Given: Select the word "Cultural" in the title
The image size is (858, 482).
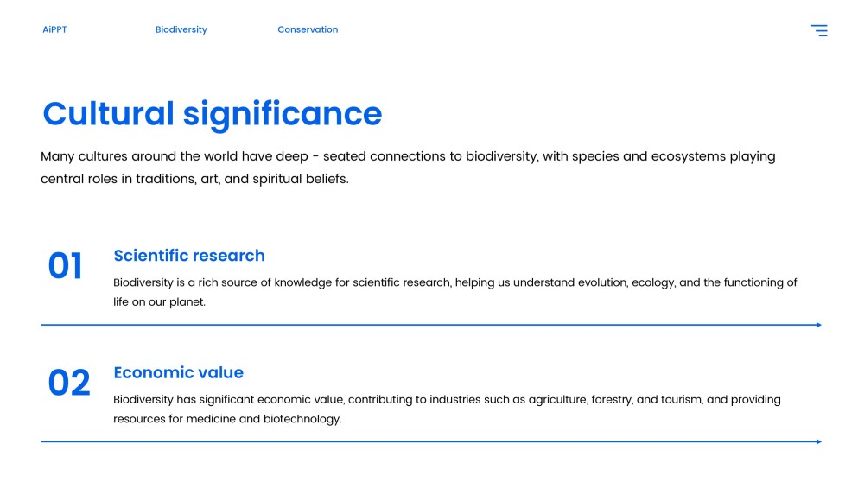Looking at the screenshot, I should [x=108, y=114].
